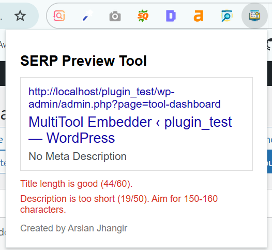Open the orange letter a extension
Viewport: 272px width, 250px height.
pyautogui.click(x=199, y=16)
